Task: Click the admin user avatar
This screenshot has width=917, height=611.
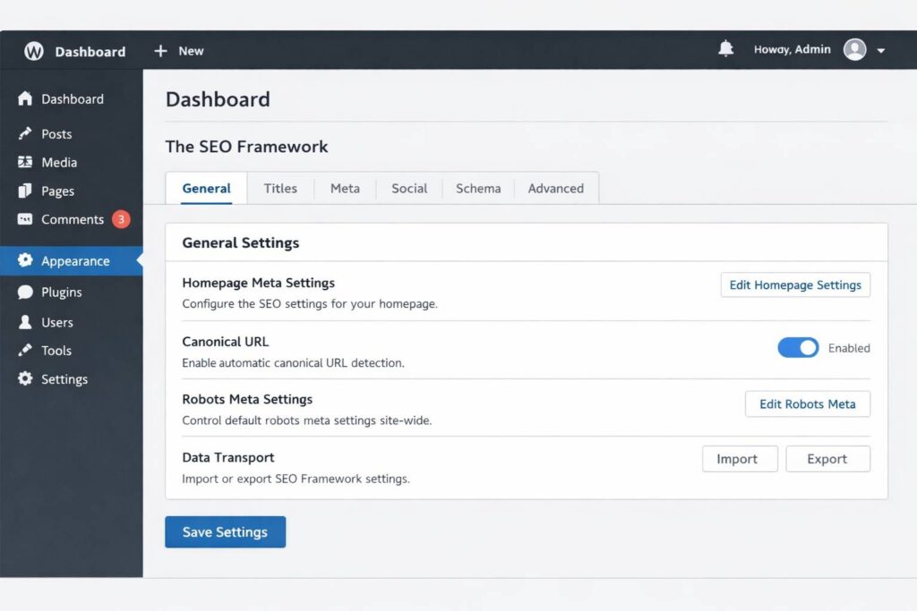Action: [854, 50]
